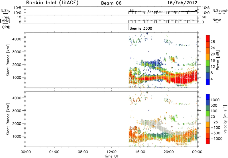Image resolution: width=228 pixels, height=158 pixels.
Task: Click the '20:00' time axis label
Action: [x=168, y=152]
